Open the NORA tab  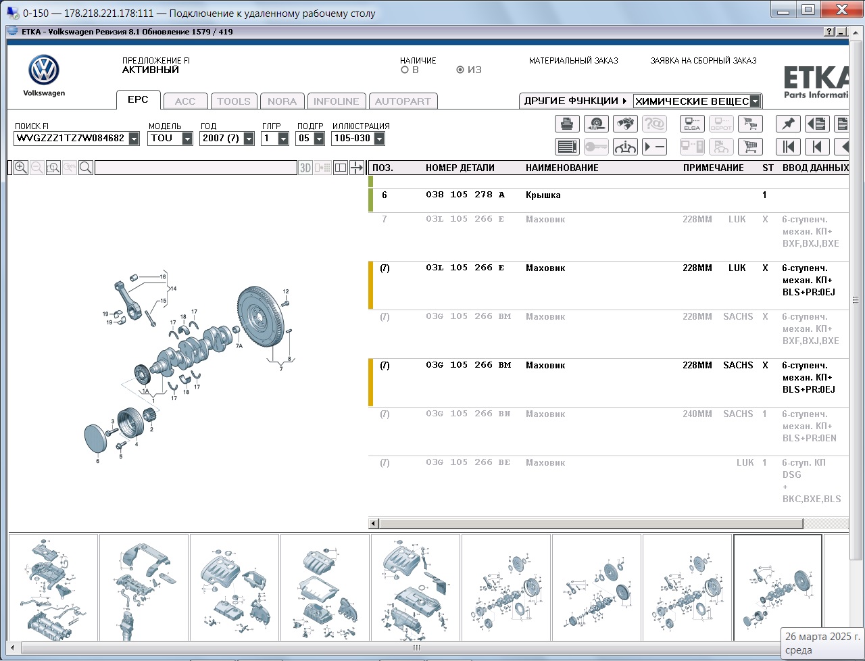coord(282,101)
